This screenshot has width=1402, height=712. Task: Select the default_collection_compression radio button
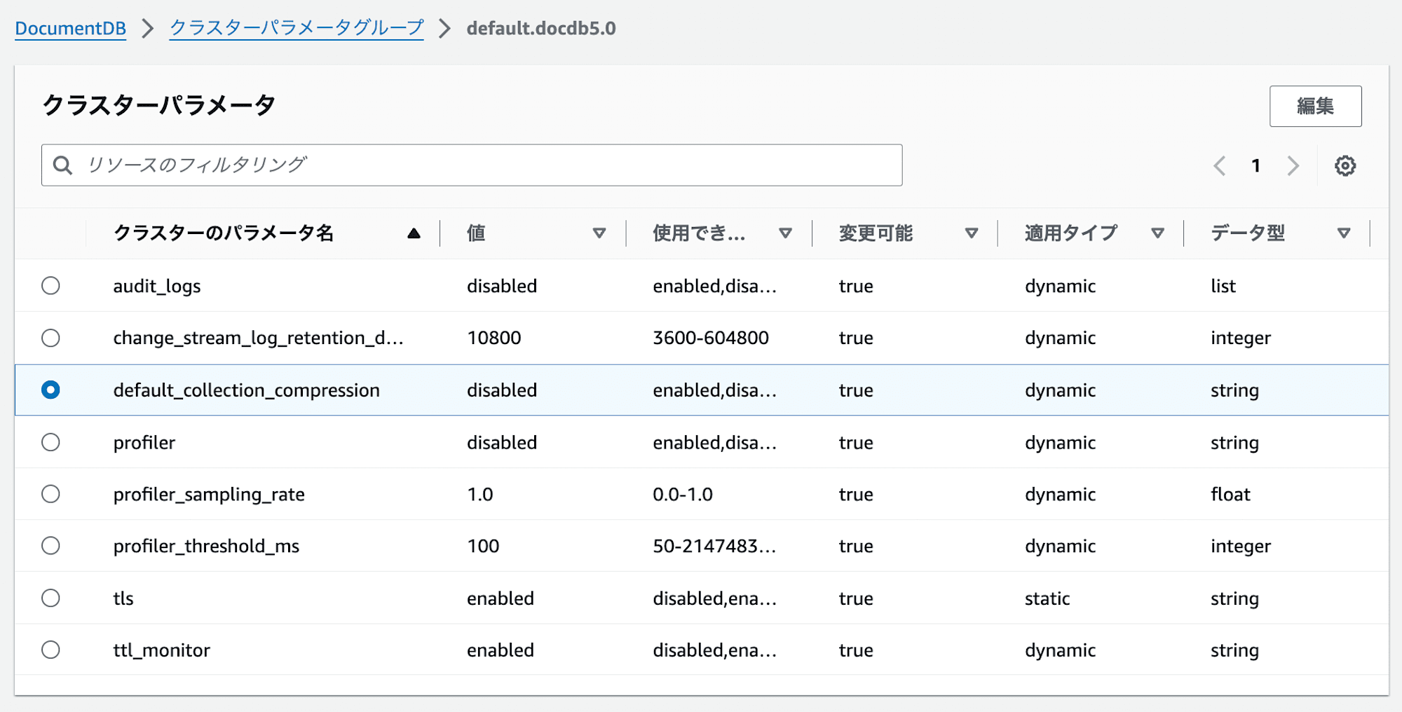coord(50,390)
